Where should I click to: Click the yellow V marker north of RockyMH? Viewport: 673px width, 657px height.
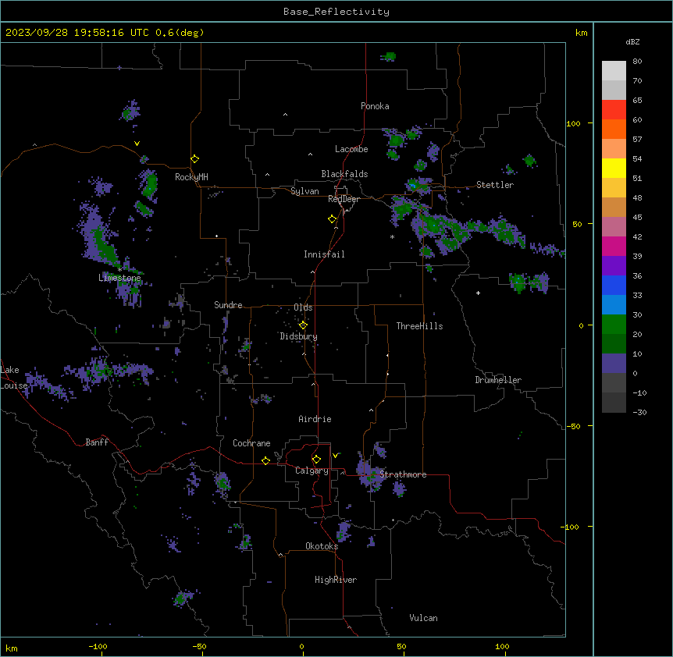137,144
